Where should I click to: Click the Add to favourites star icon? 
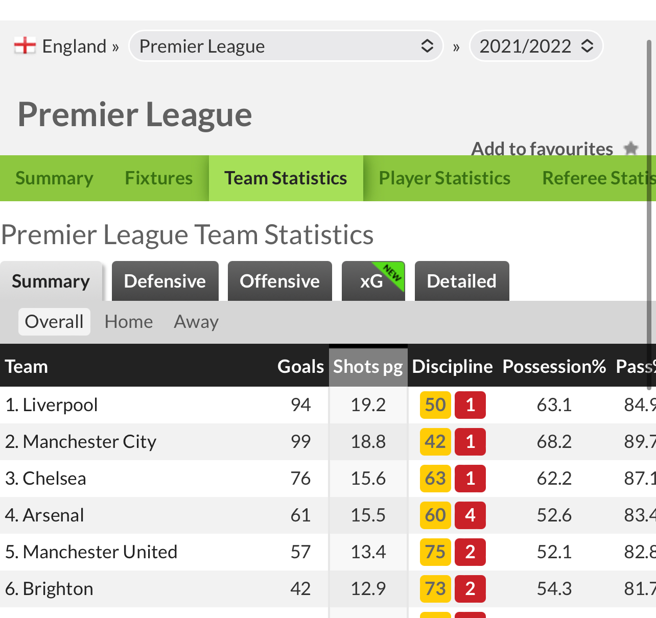pyautogui.click(x=631, y=149)
